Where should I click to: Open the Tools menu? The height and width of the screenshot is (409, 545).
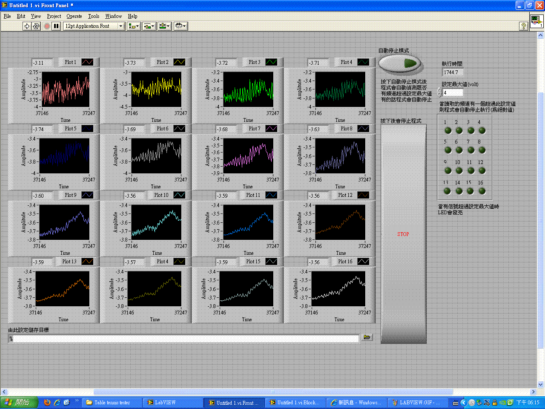pyautogui.click(x=93, y=16)
